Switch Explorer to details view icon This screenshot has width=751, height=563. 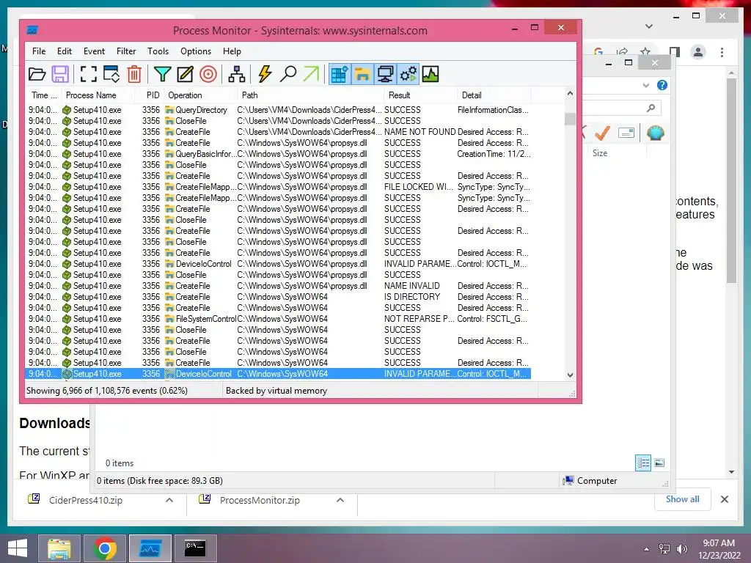tap(643, 463)
